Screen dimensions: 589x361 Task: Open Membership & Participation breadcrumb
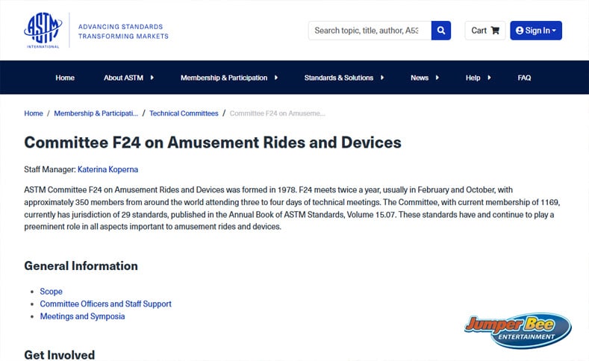pyautogui.click(x=96, y=113)
